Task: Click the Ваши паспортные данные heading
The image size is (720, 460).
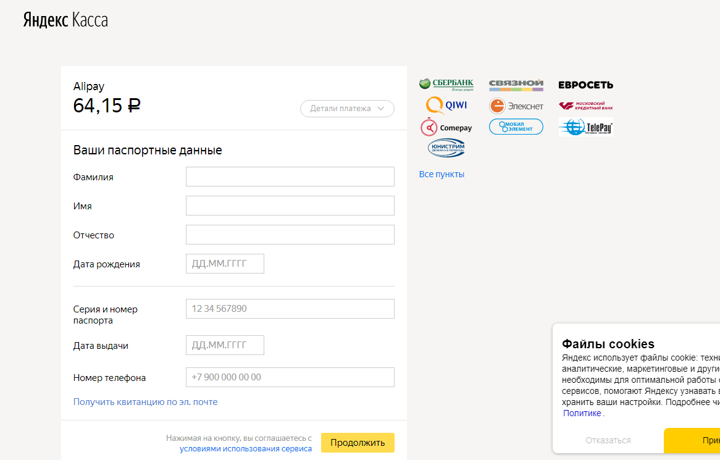Action: click(148, 151)
